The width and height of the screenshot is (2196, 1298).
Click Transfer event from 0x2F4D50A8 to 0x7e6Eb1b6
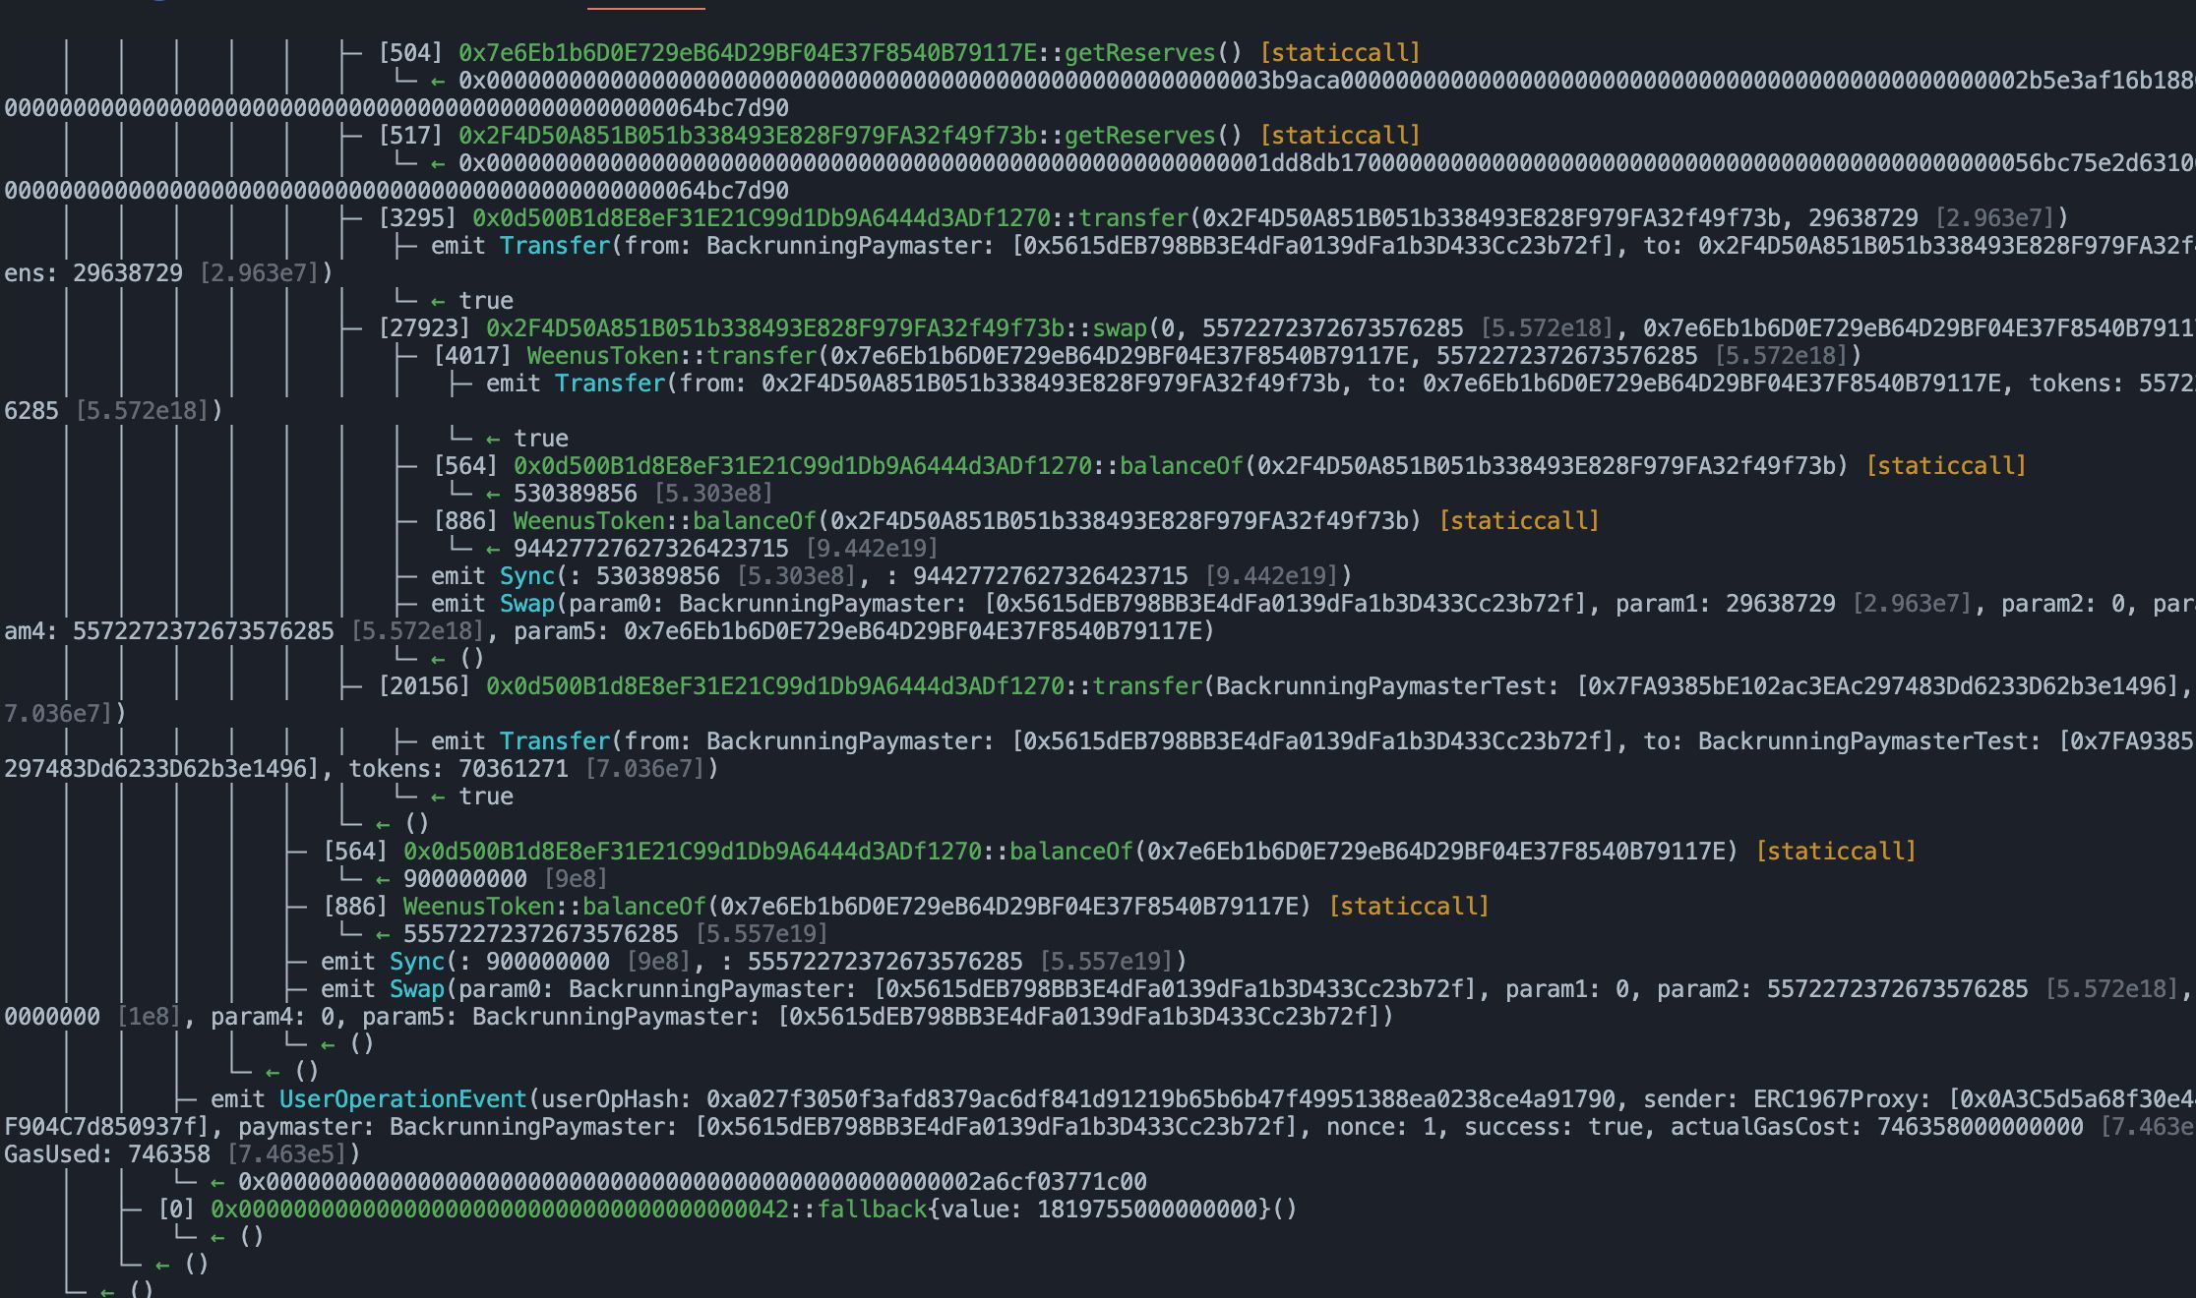click(x=609, y=383)
